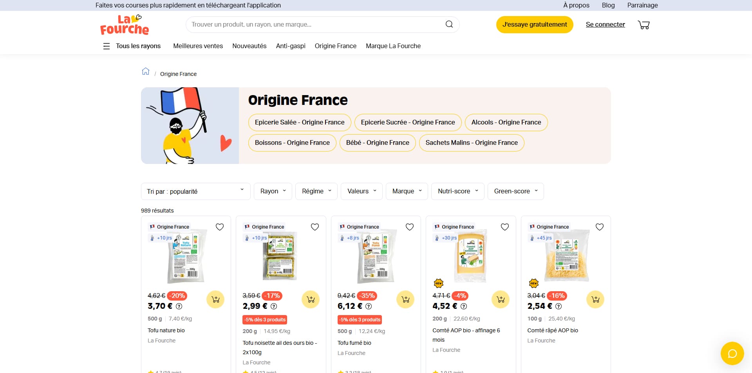Select Epicerie Sucrée - Origine France category

(408, 123)
